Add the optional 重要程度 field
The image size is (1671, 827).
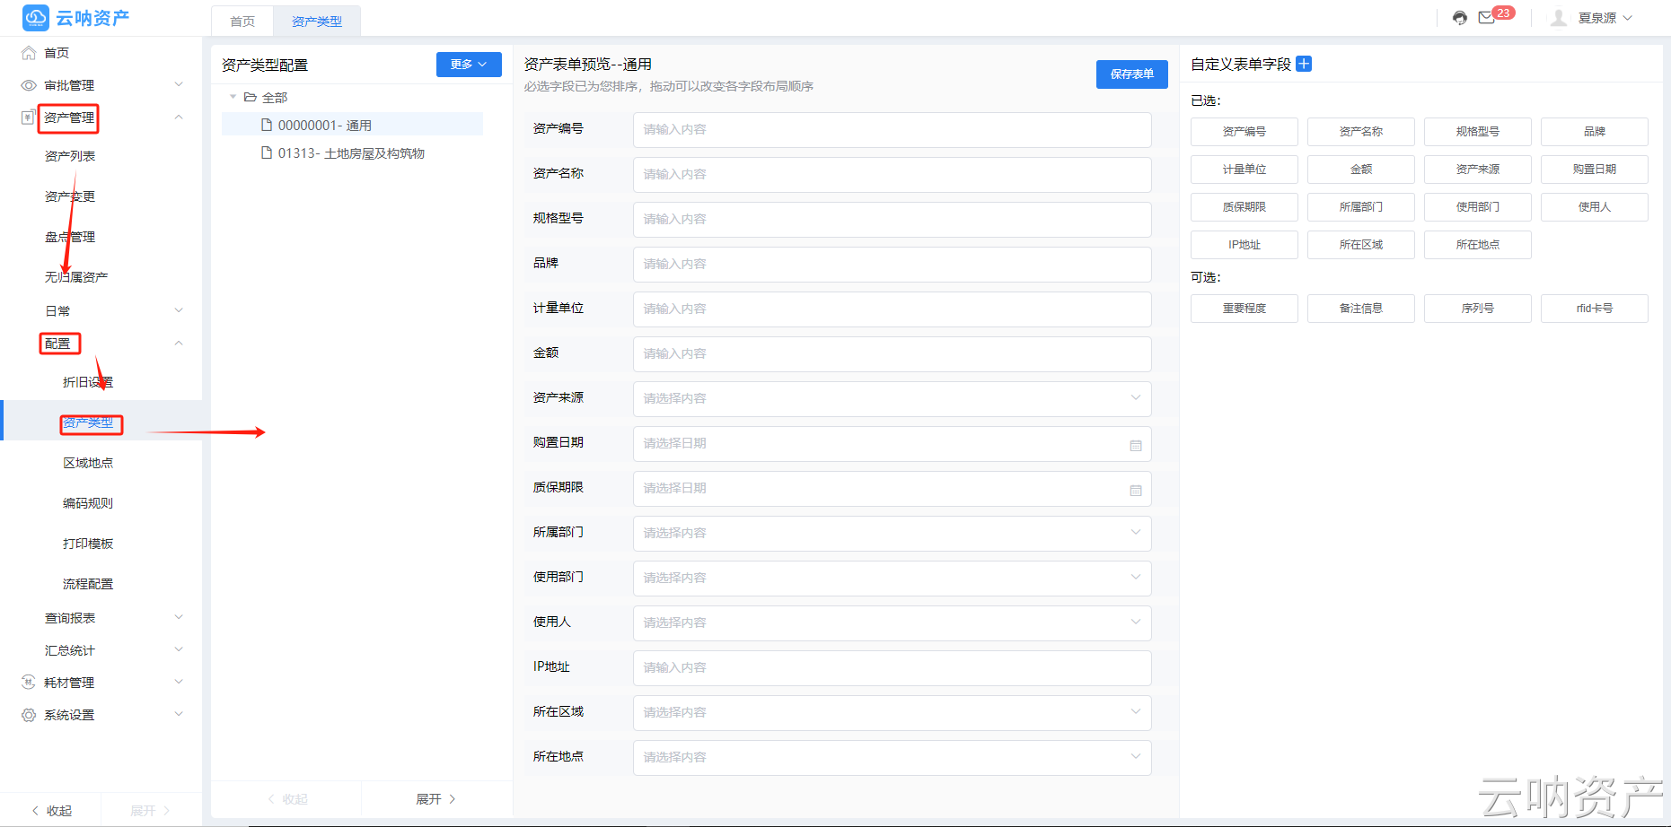1244,309
